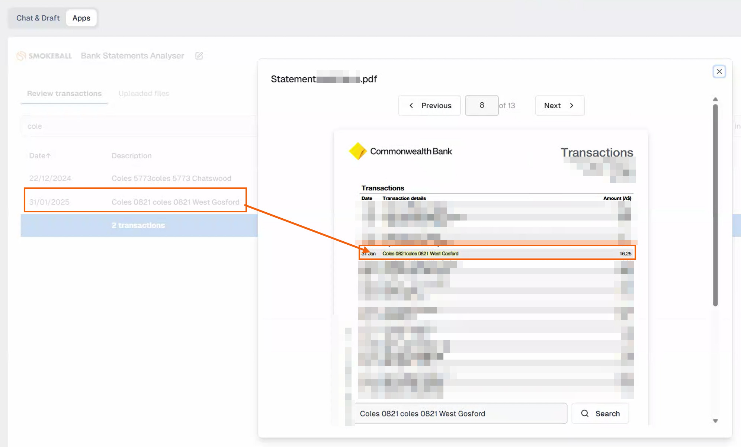Click the page number field showing 8
Screen dimensions: 741x447
pyautogui.click(x=482, y=105)
